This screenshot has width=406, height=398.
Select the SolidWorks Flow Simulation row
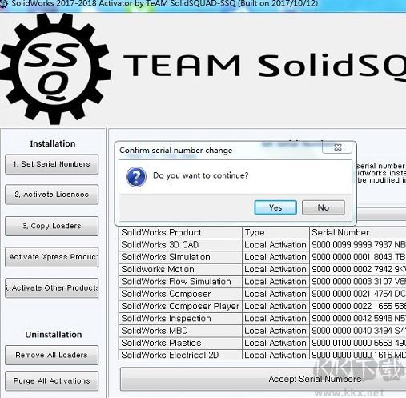pyautogui.click(x=263, y=282)
